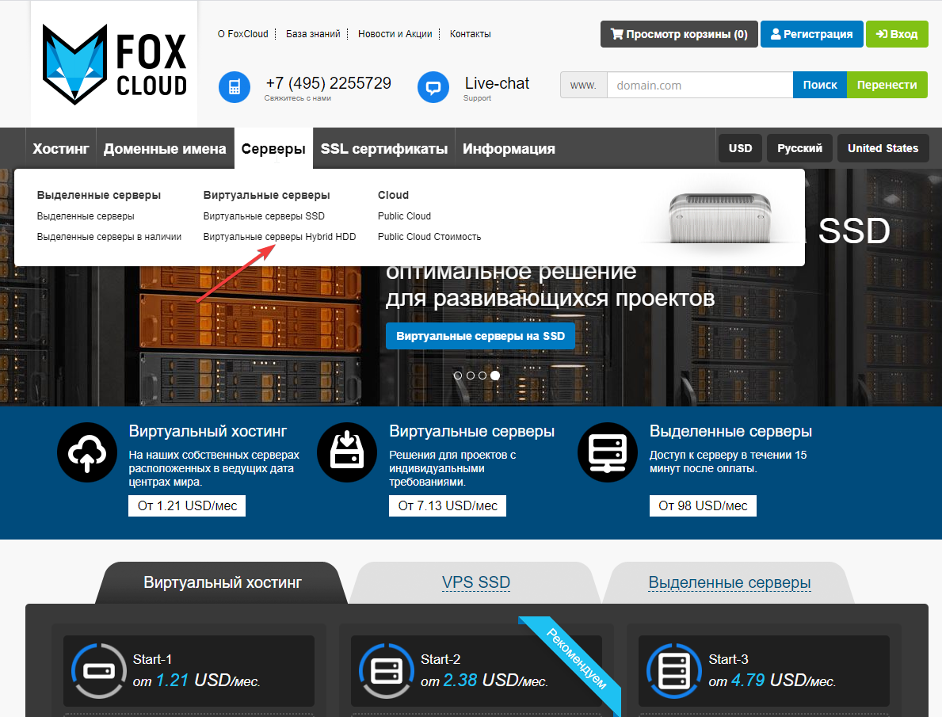Open the Русский language selector
Image resolution: width=942 pixels, height=717 pixels.
coord(799,148)
